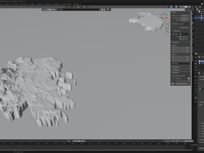Screen dimensions: 204x153
Task: Open the green Object Data properties tab
Action: (x=195, y=95)
